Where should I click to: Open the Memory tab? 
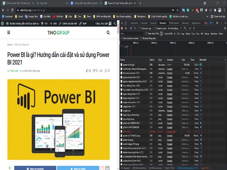coord(186,23)
